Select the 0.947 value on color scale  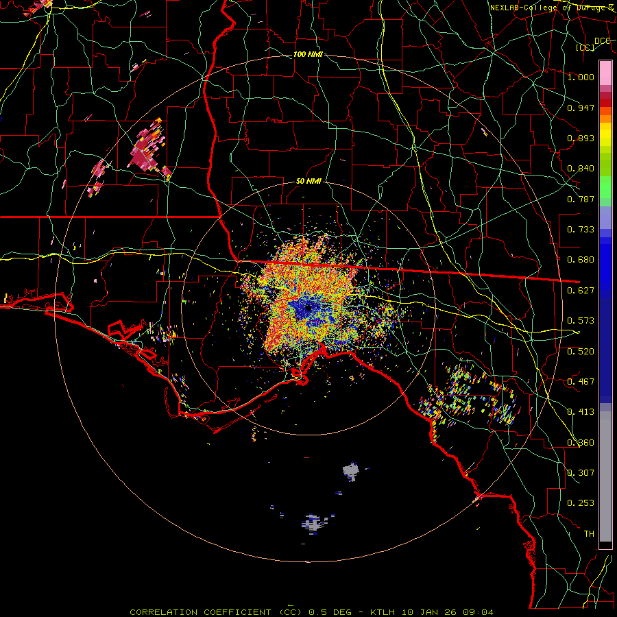click(x=581, y=108)
